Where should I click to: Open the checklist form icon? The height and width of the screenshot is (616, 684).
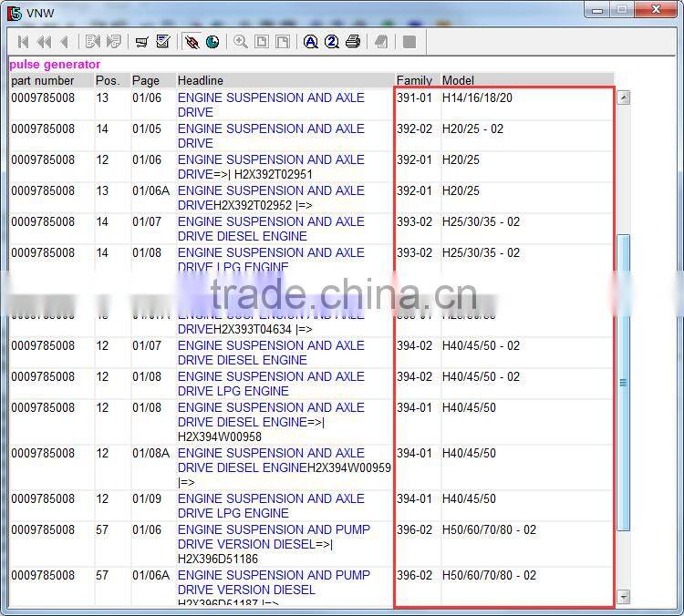click(x=163, y=42)
